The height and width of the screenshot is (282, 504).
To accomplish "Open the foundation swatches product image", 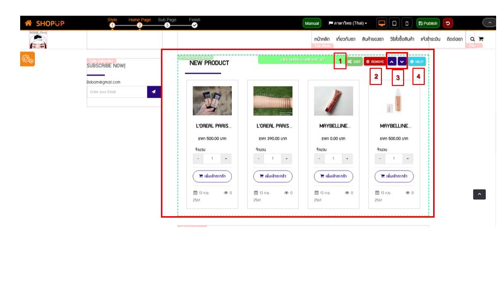I will pos(273,101).
